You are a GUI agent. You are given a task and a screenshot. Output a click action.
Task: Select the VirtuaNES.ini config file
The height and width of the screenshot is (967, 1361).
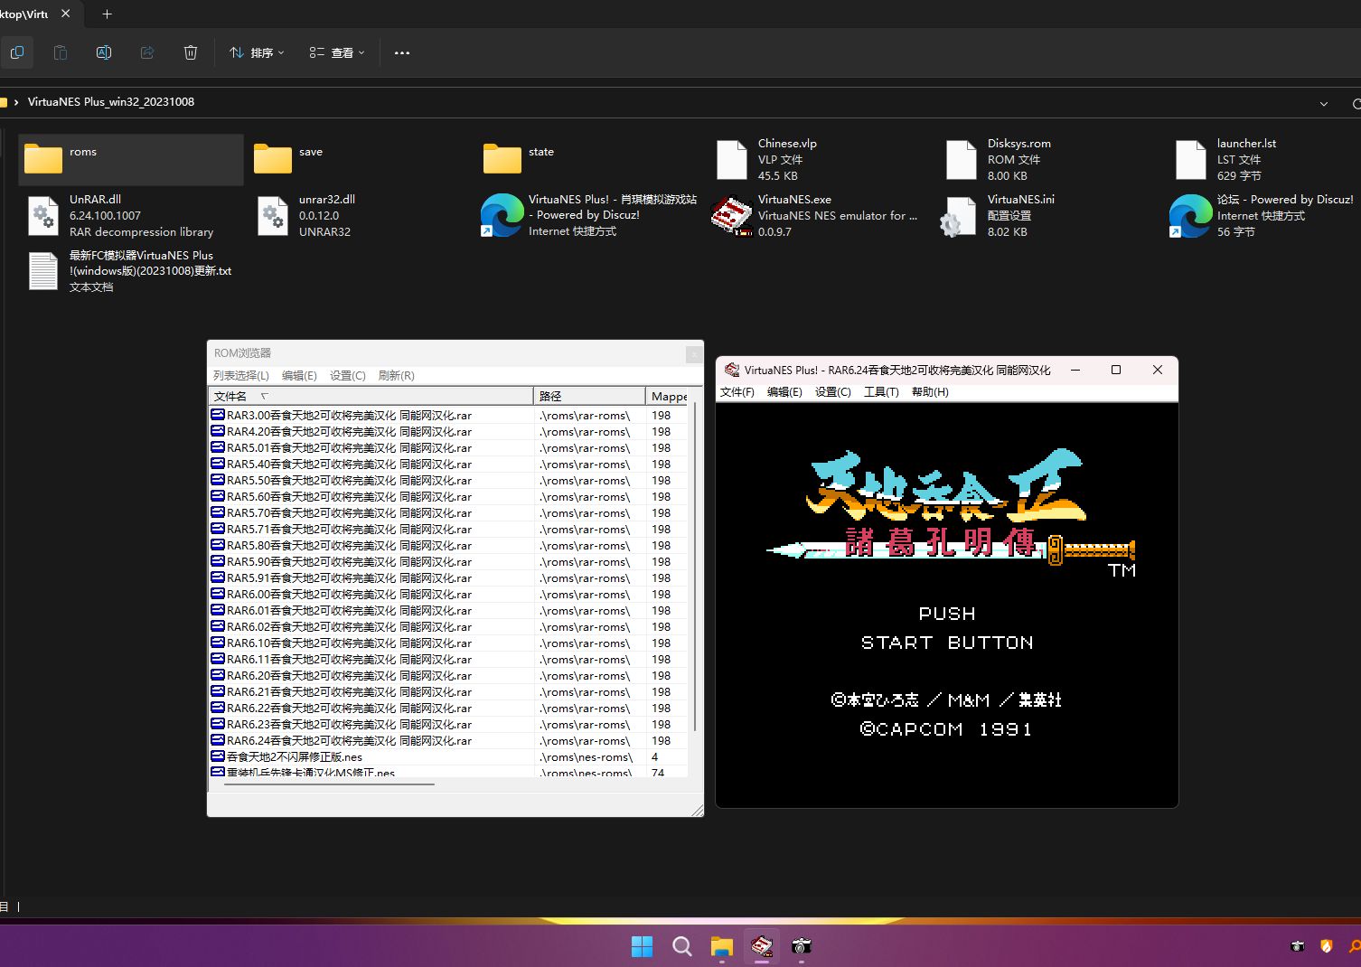[x=1049, y=216]
